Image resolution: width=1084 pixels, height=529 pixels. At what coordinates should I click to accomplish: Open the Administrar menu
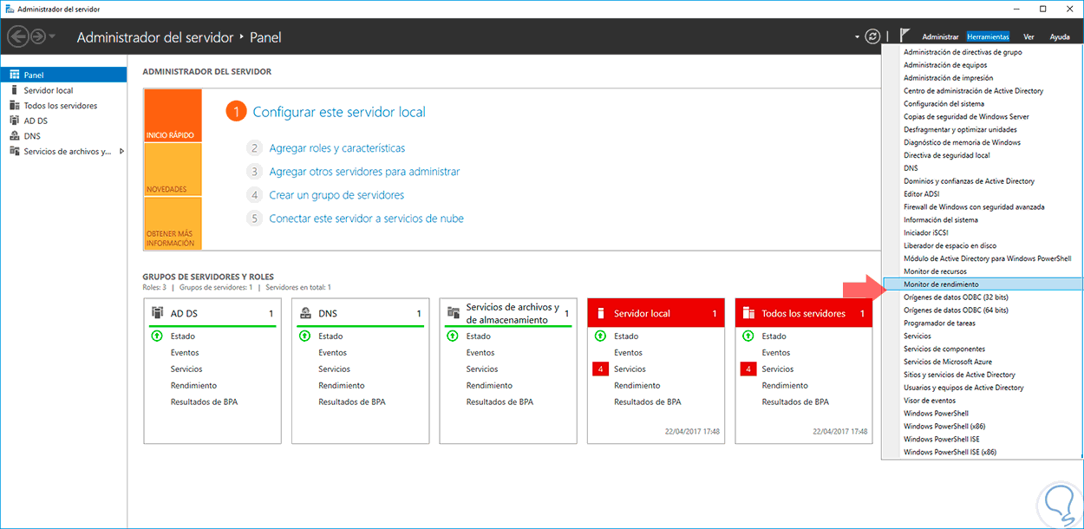click(940, 37)
